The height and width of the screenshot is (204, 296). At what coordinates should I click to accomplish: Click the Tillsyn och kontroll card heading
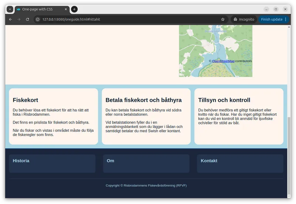224,100
